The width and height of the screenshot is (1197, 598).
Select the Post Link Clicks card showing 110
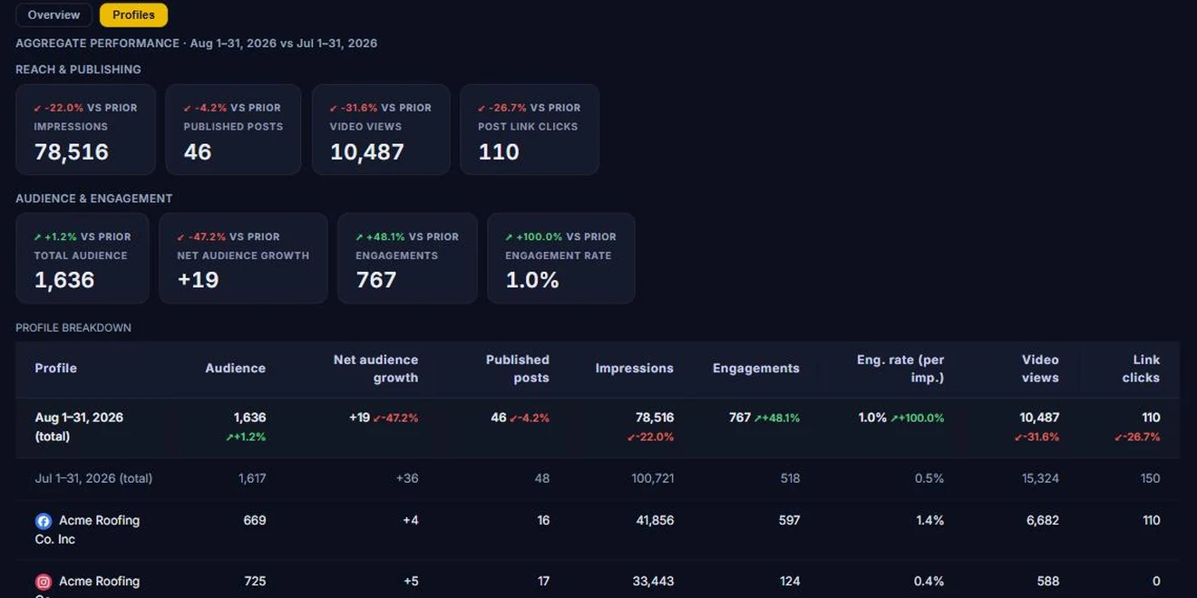click(530, 130)
